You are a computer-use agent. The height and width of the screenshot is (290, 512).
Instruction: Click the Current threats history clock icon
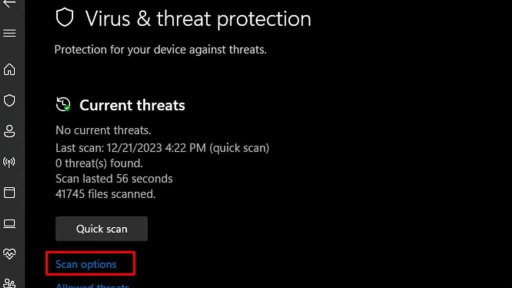click(63, 104)
